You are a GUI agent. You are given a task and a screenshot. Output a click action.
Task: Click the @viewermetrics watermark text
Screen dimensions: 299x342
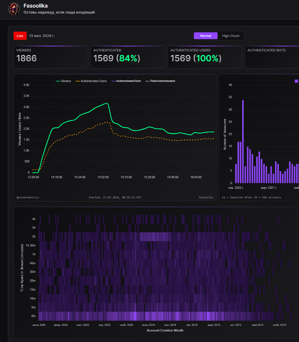tap(28, 197)
